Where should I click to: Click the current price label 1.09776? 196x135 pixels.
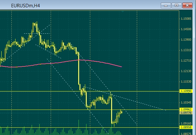click(x=186, y=113)
